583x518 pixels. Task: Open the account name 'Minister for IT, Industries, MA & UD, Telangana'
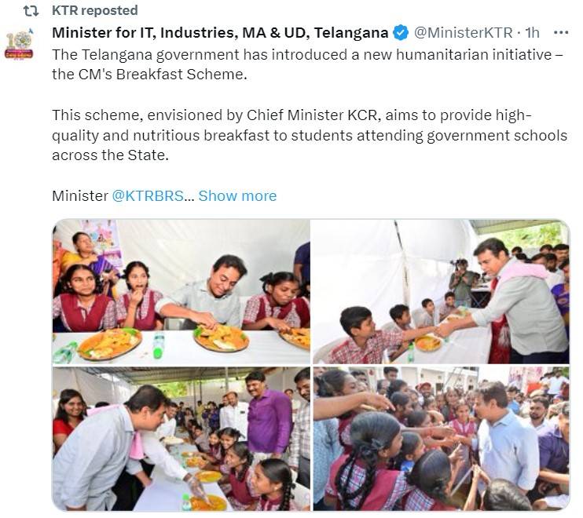click(220, 33)
